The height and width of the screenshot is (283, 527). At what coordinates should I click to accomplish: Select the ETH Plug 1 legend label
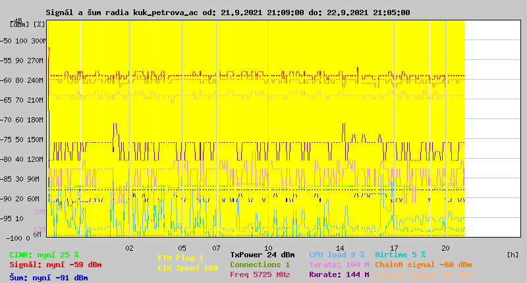[x=180, y=258]
